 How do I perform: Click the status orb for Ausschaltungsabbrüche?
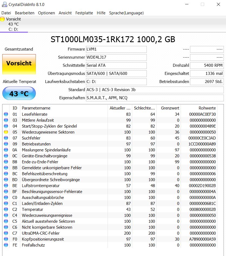click(6, 198)
